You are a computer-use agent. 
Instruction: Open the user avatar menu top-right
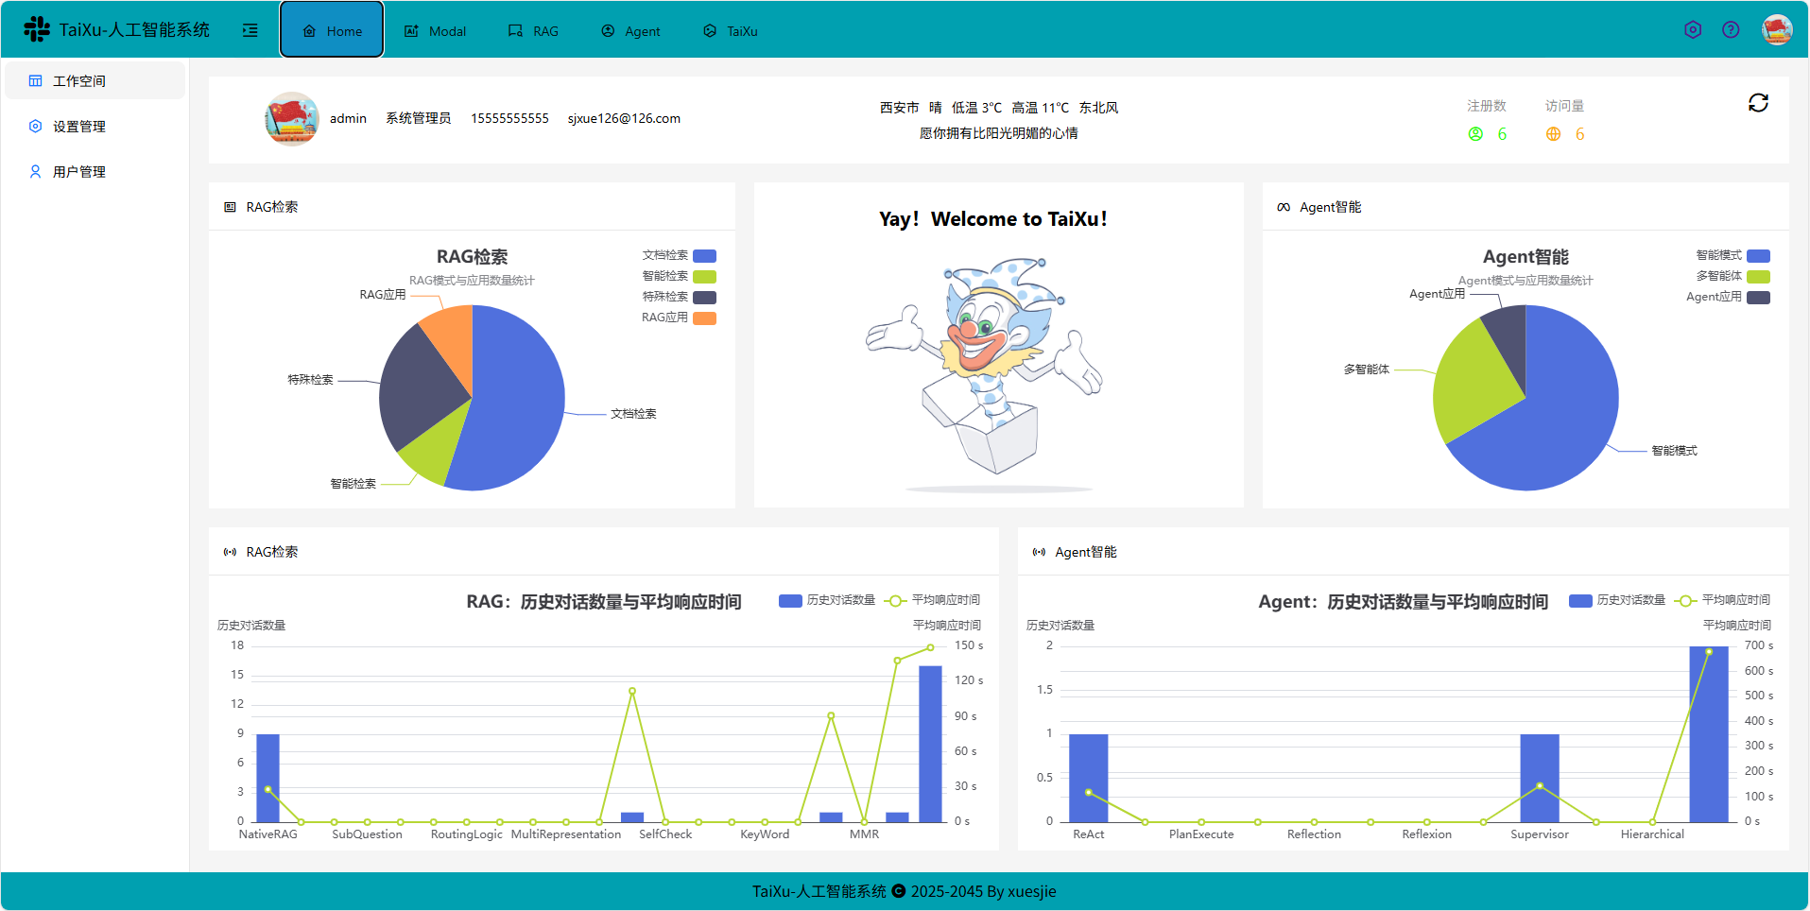pos(1777,29)
